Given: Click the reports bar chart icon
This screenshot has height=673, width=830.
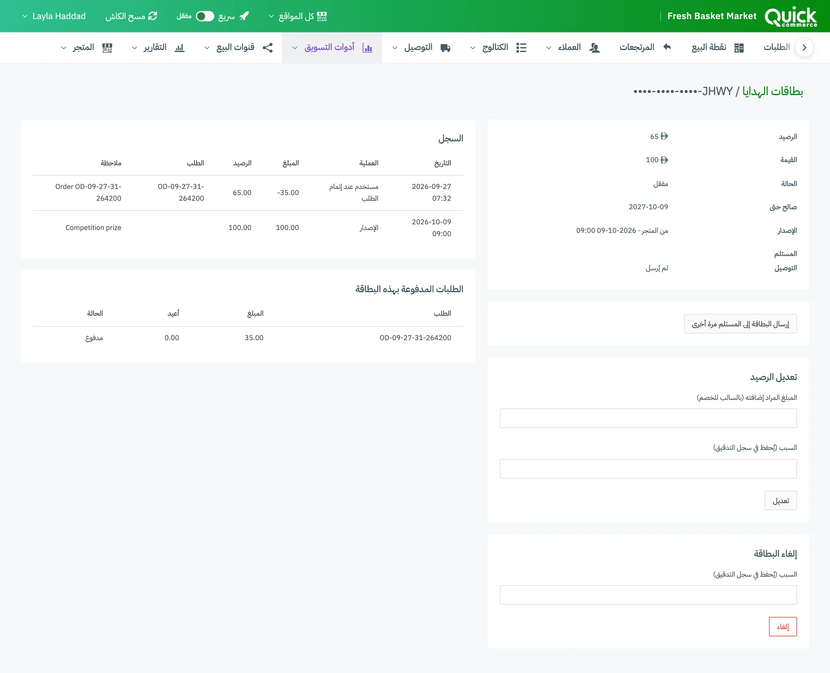Looking at the screenshot, I should point(179,48).
